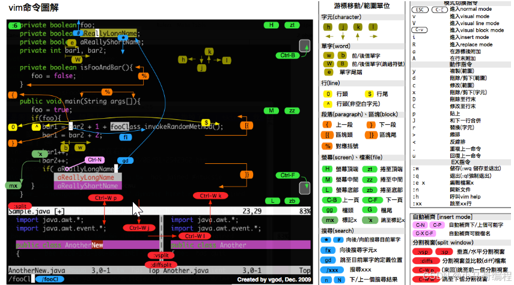
Task: Click the legend :sp badge in 分割視窗
Action: 444,251
